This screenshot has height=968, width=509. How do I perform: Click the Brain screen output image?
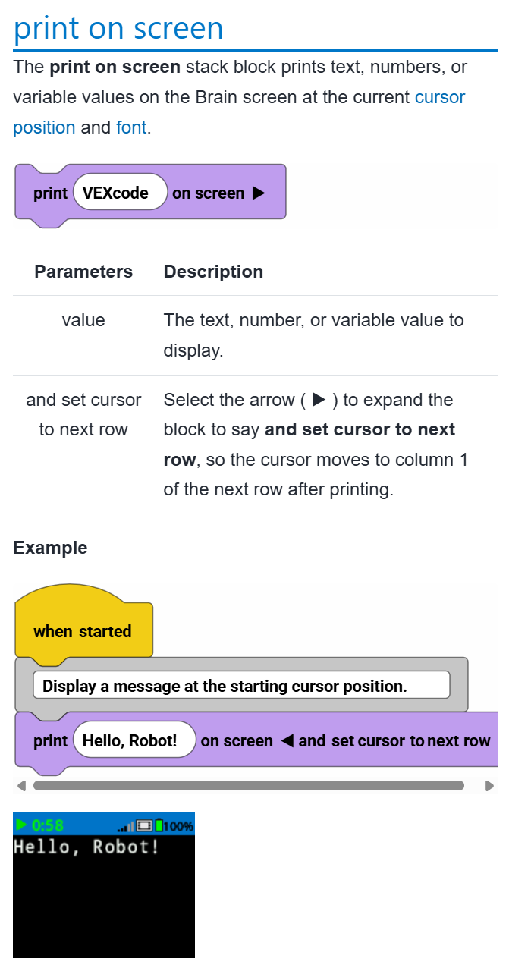coord(104,885)
